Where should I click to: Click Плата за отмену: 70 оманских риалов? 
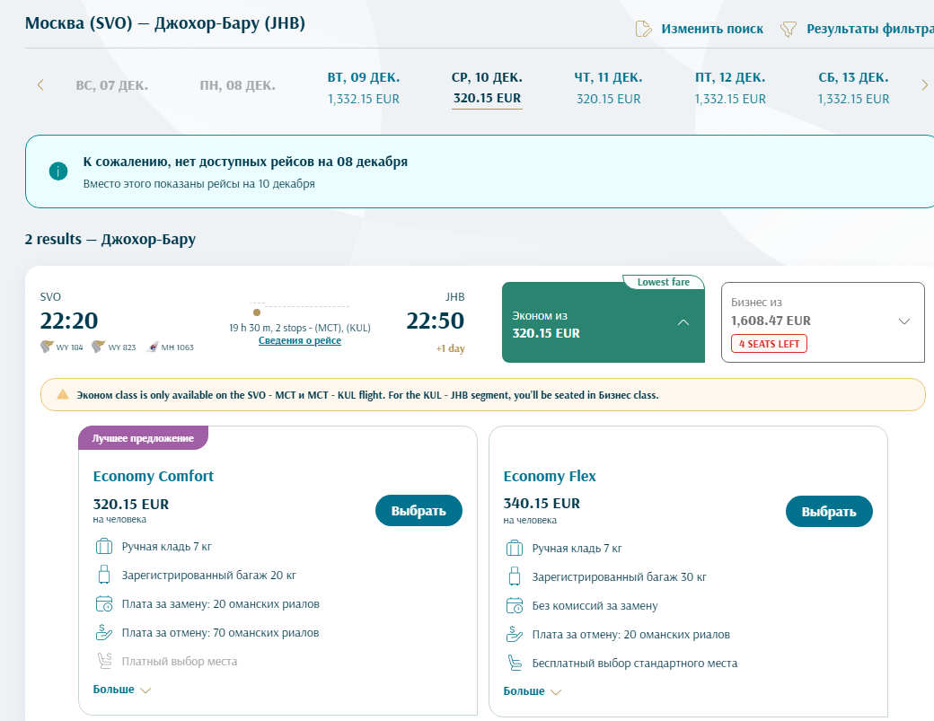pos(220,632)
